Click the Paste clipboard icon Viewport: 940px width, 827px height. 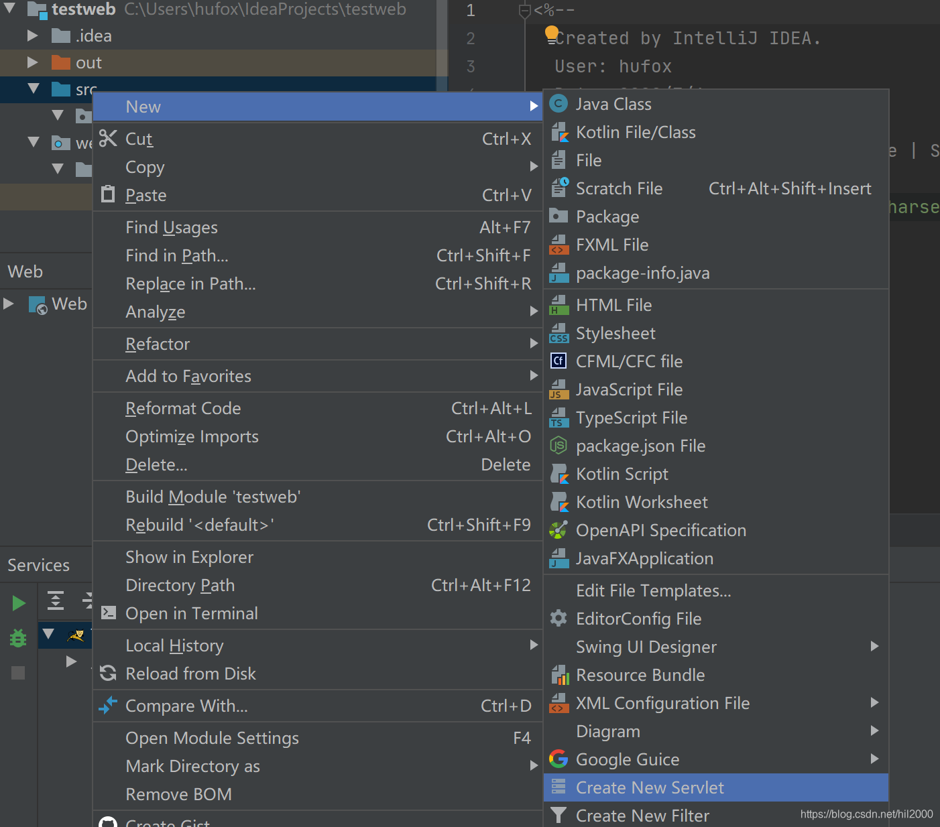point(108,194)
